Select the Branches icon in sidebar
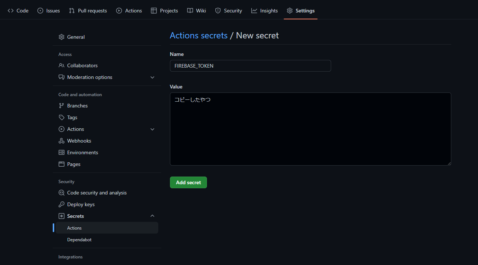This screenshot has width=478, height=265. point(62,106)
